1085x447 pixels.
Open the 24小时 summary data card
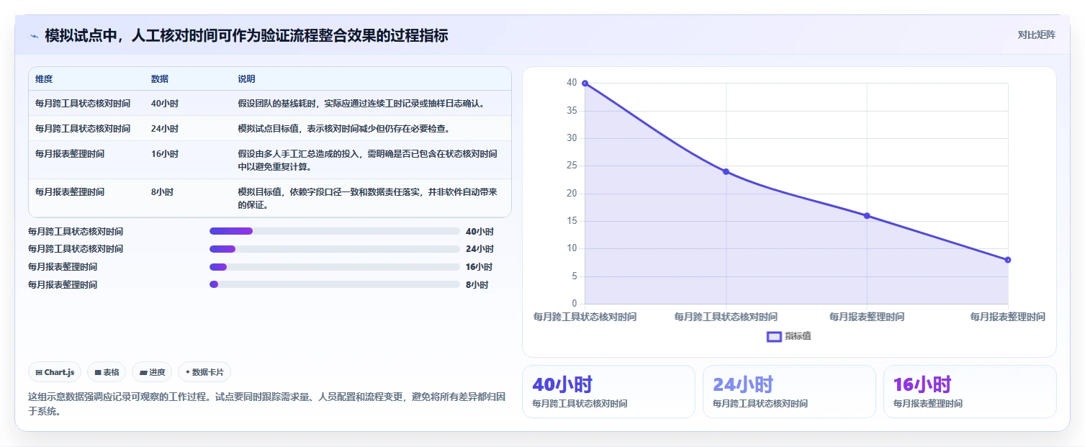[x=789, y=392]
